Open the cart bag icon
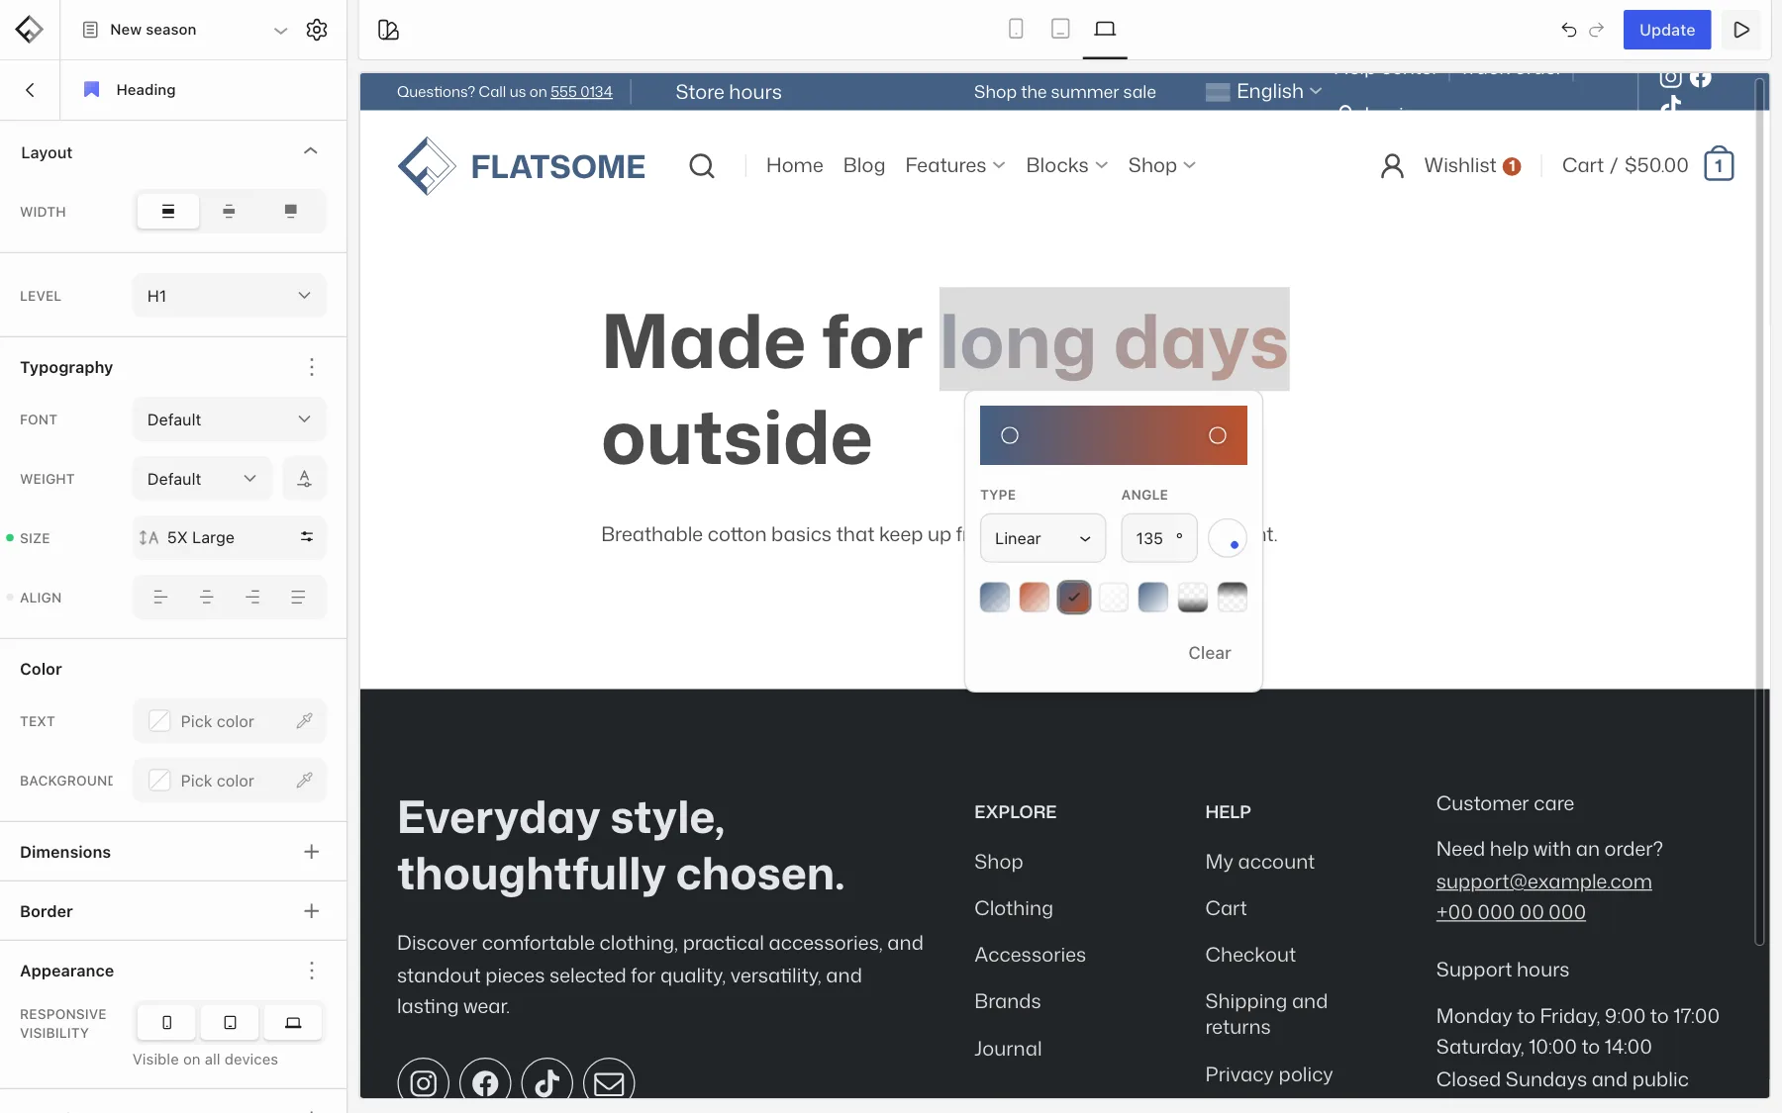Image resolution: width=1782 pixels, height=1113 pixels. 1719,164
